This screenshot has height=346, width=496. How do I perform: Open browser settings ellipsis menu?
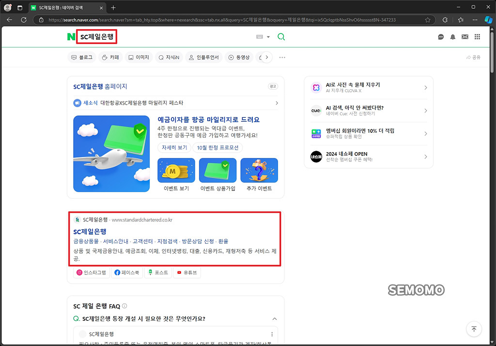(475, 20)
